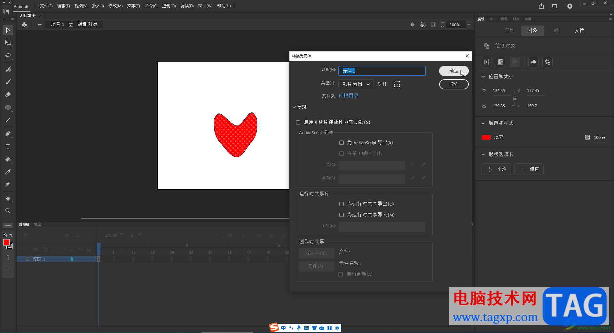Click the Convert to Symbol icon in properties
Viewport: 614px width, 333px height.
coord(533,62)
